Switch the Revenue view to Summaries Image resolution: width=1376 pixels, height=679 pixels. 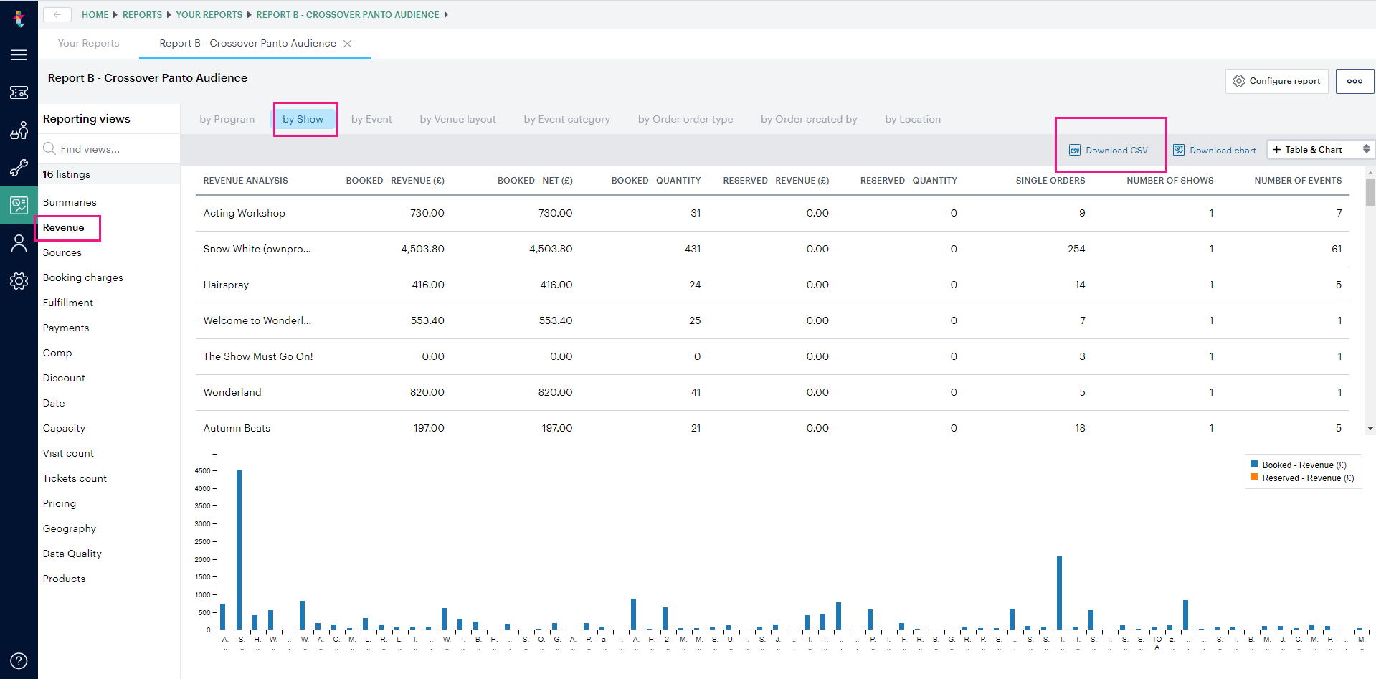point(69,202)
